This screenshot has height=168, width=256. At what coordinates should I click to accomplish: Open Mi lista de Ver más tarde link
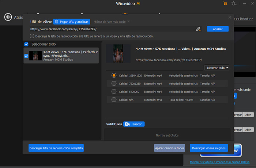[x=110, y=22]
